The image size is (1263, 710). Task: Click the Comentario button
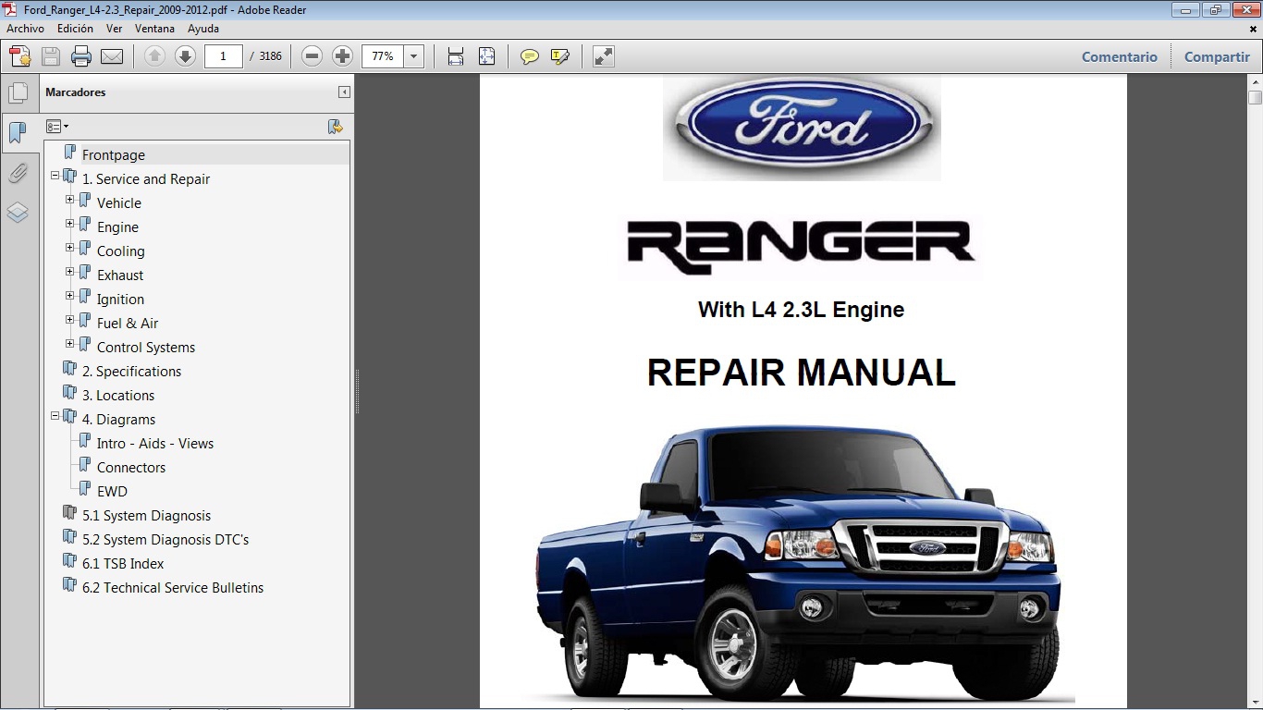[1119, 56]
